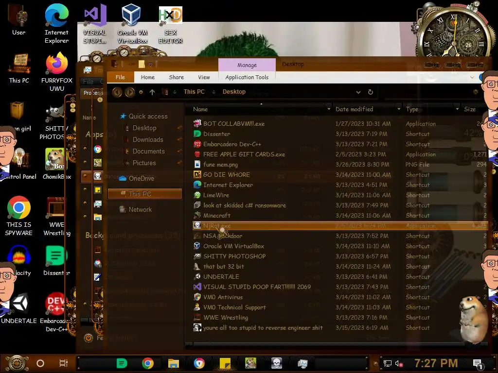Viewport: 498px width, 373px height.
Task: Open FURRYFOX UWU Firefox desktop icon
Action: tap(56, 72)
